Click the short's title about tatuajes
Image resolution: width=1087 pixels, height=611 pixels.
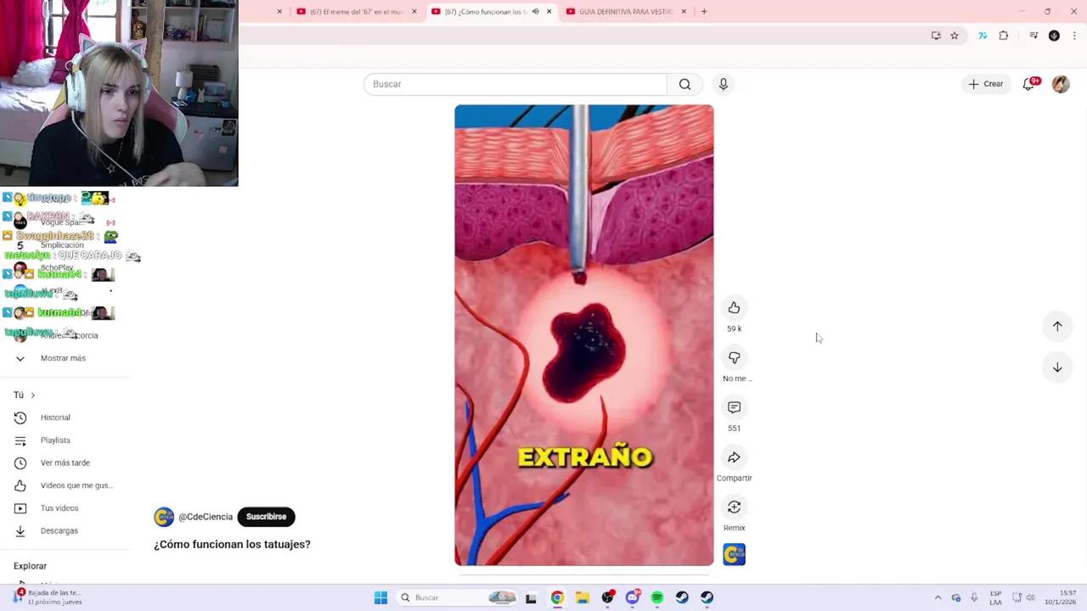[232, 544]
